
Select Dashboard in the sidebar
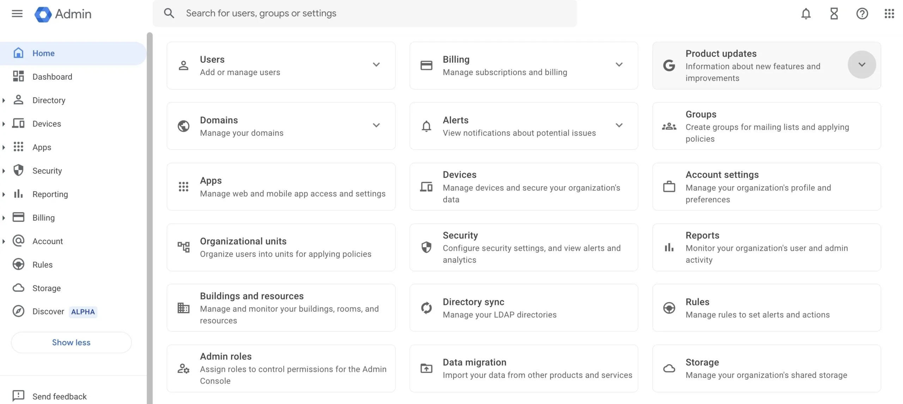(x=52, y=76)
